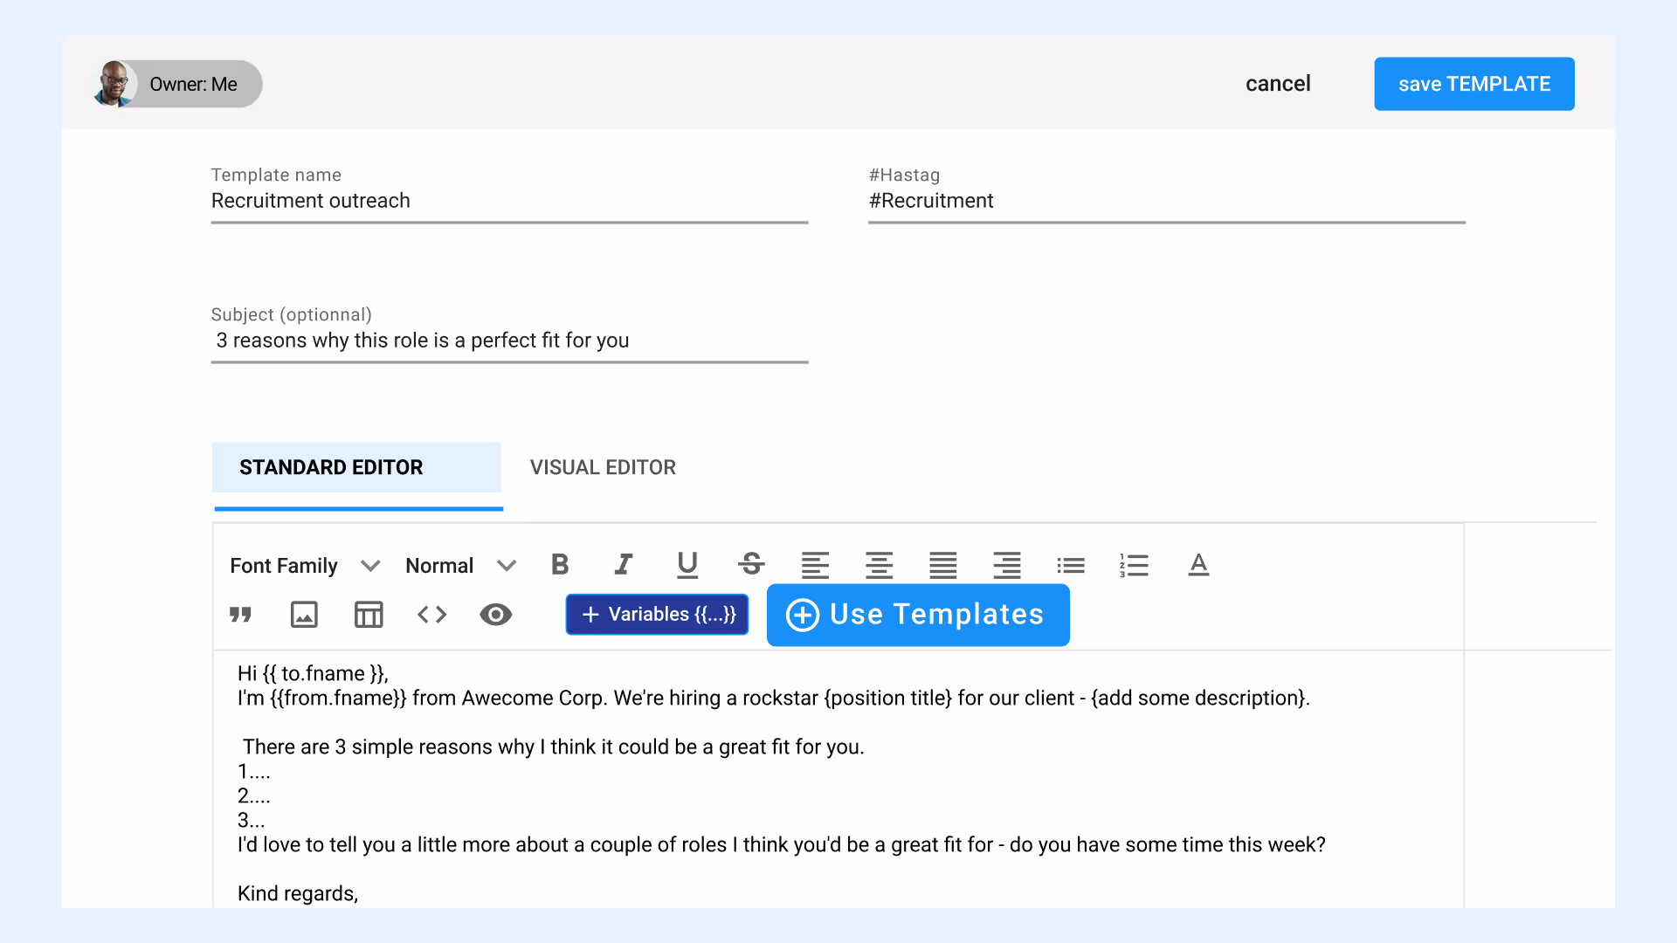Viewport: 1677px width, 943px height.
Task: Toggle bold formatting
Action: click(560, 565)
